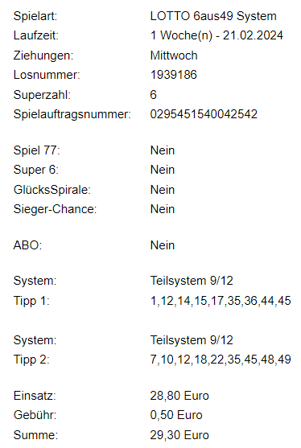The width and height of the screenshot is (301, 448).
Task: Click the Nein value beside Super 6
Action: click(163, 170)
